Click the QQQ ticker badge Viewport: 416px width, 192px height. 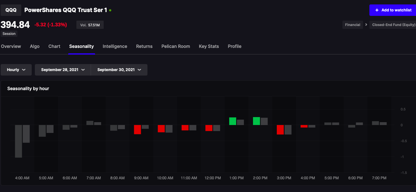[11, 10]
